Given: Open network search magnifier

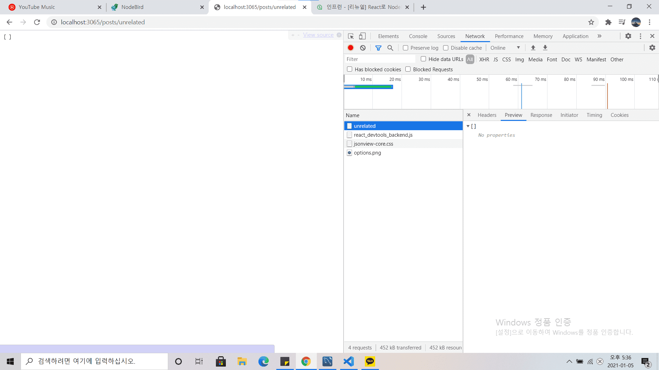Looking at the screenshot, I should 390,48.
